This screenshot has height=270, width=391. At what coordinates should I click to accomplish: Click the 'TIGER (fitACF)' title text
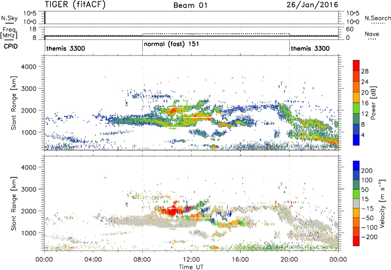[75, 4]
